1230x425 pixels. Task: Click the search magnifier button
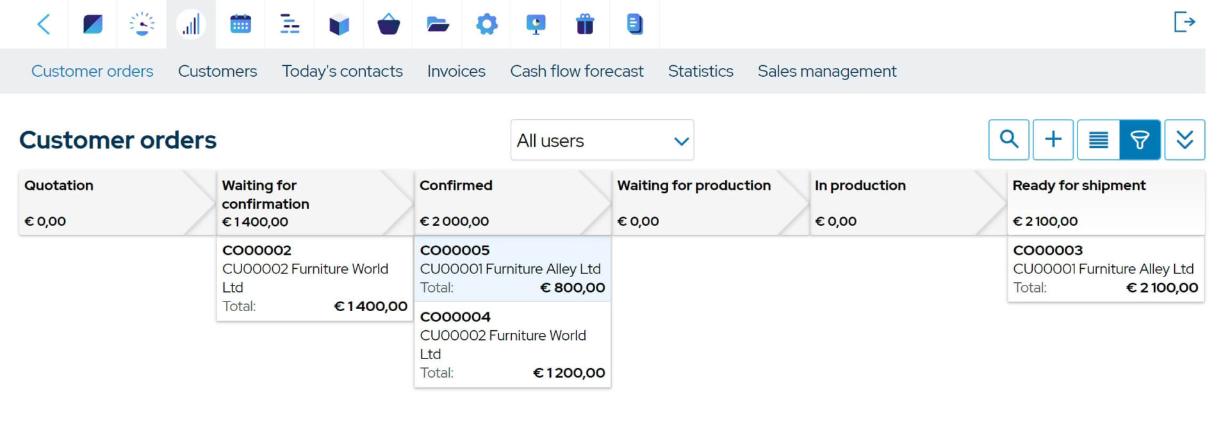1009,140
